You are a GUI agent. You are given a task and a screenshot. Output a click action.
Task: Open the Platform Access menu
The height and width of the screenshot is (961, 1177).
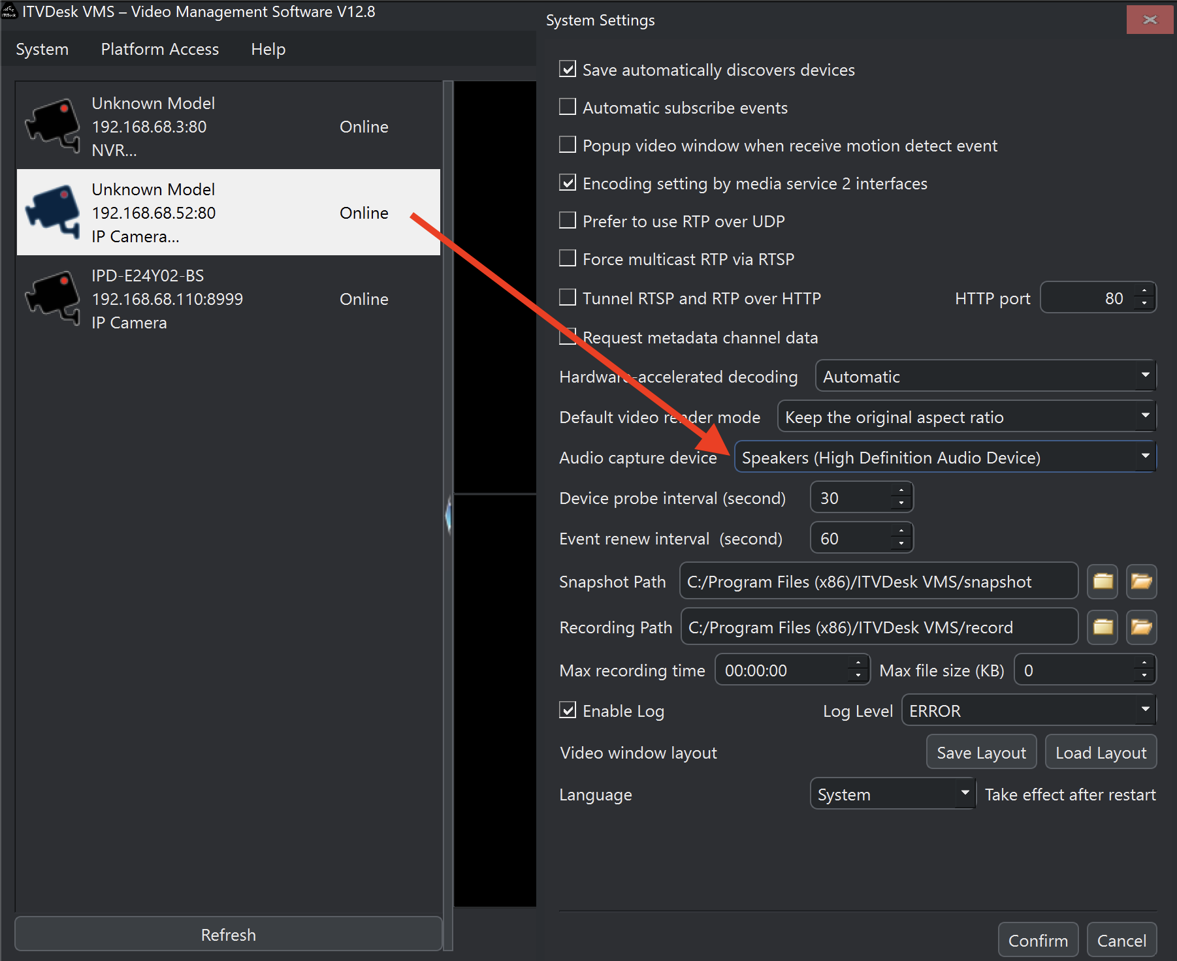coord(159,49)
